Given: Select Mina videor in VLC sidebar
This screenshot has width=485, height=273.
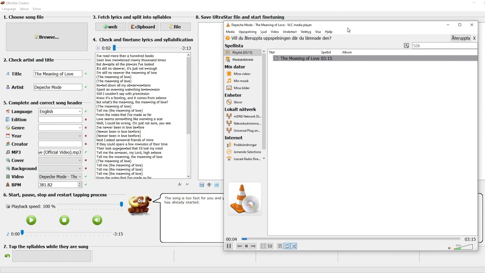Looking at the screenshot, I should click(243, 74).
